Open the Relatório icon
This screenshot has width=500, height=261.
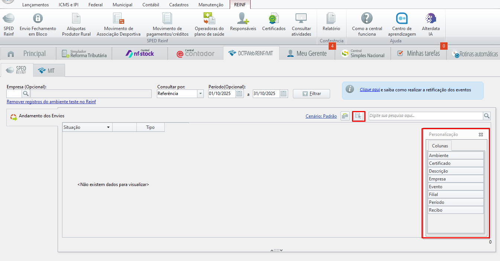click(x=331, y=22)
